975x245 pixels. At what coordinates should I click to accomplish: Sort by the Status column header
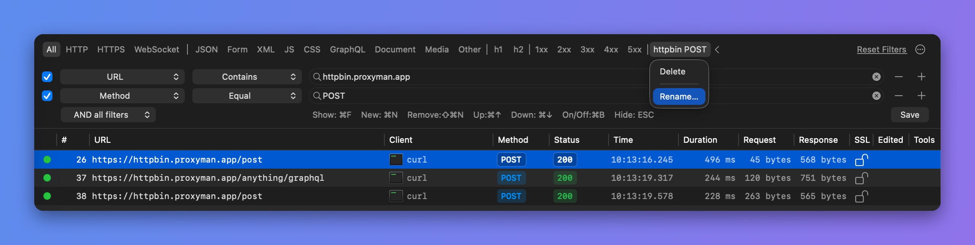(x=567, y=140)
